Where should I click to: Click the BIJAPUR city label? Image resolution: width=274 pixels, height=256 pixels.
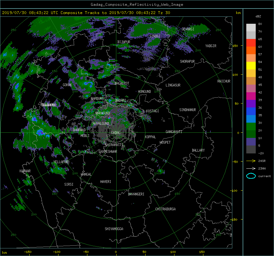pos(124,42)
